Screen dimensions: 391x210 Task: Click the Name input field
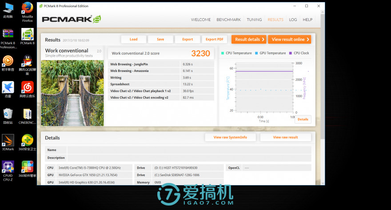coord(189,150)
